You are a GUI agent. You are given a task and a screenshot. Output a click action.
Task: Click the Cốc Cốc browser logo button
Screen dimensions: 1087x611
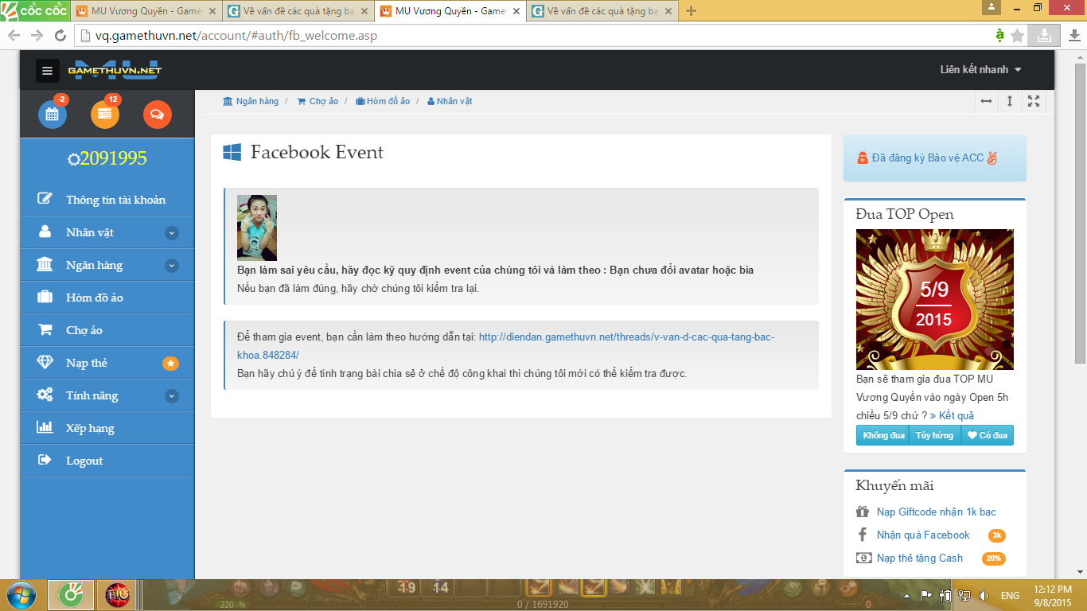(x=34, y=11)
